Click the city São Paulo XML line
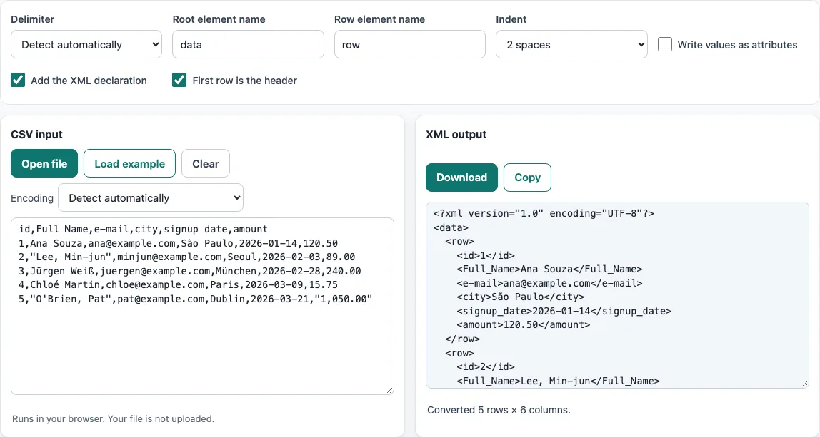Image resolution: width=820 pixels, height=437 pixels. (520, 297)
